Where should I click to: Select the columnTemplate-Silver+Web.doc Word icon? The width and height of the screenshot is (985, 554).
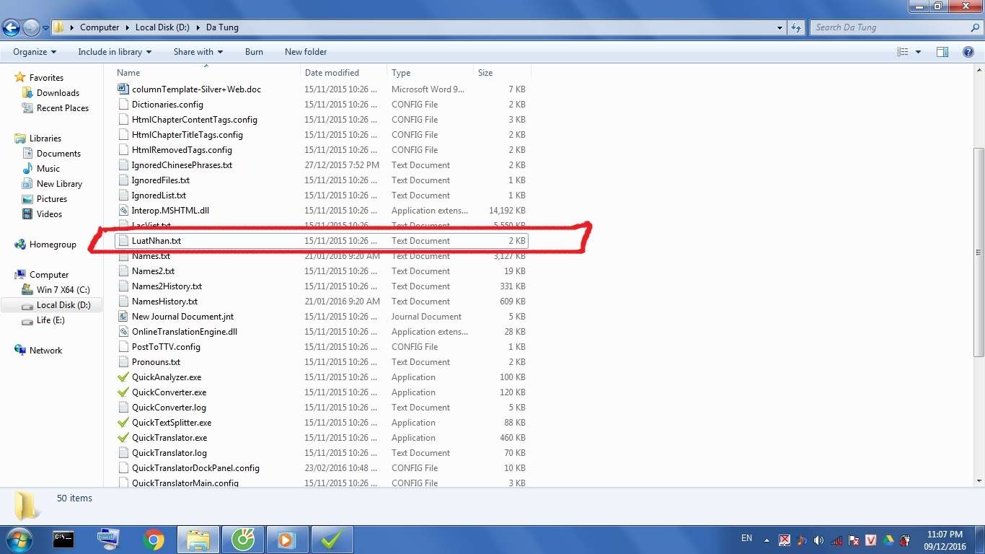(x=123, y=89)
